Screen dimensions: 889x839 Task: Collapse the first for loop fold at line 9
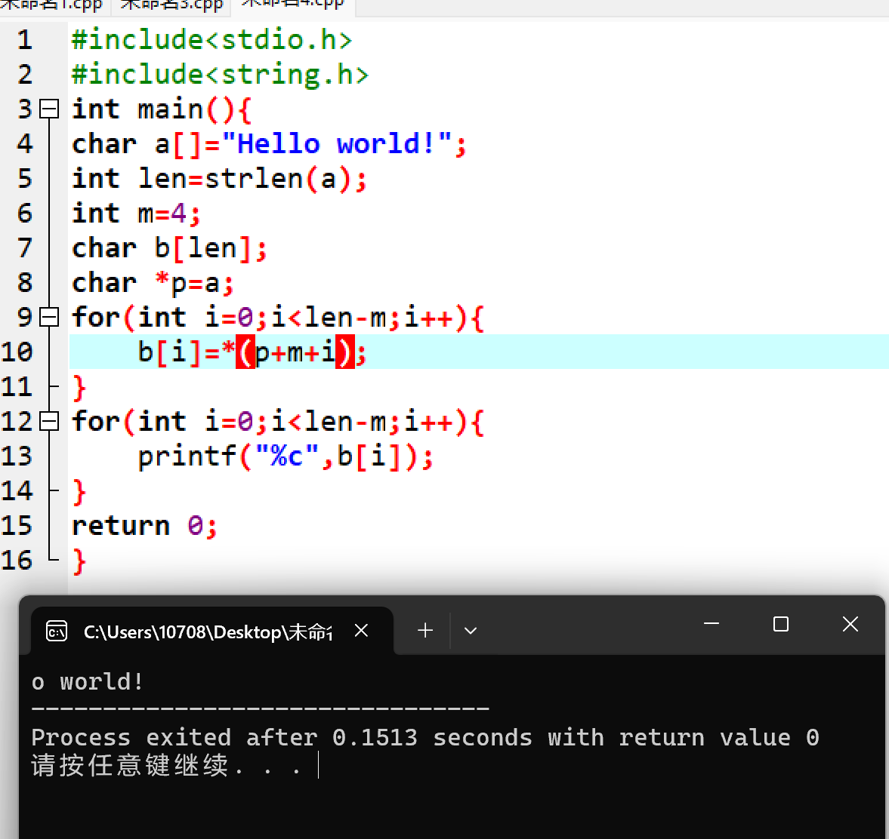tap(49, 317)
